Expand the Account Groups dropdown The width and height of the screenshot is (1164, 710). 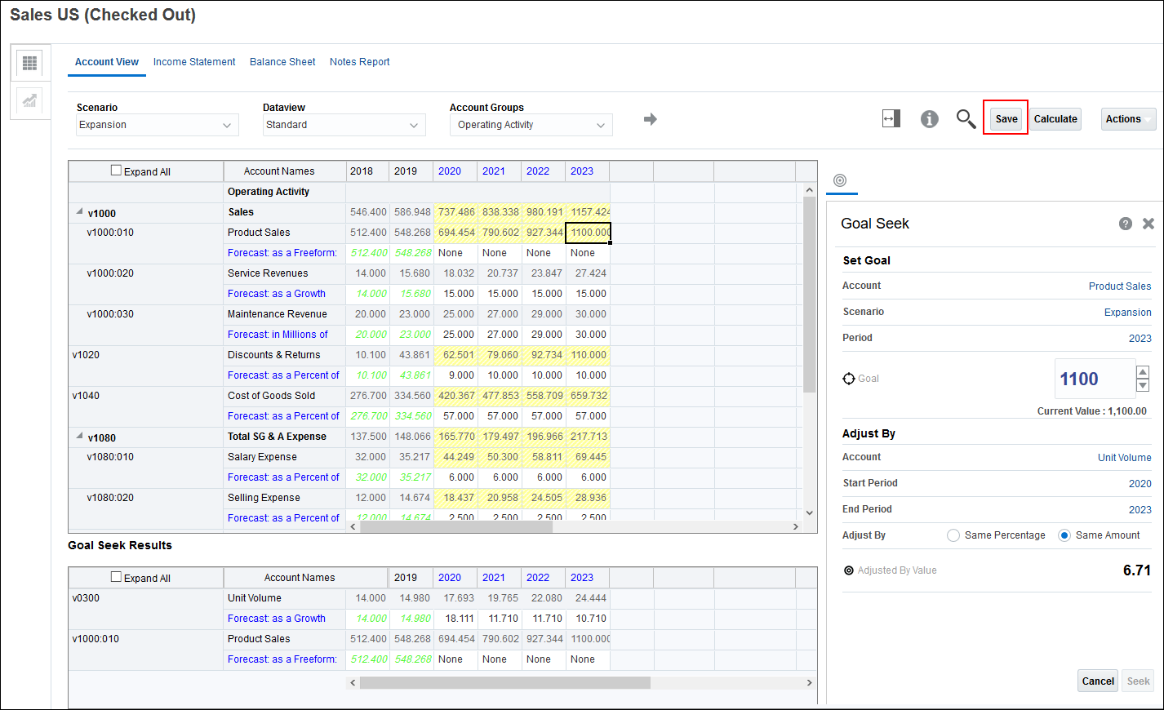coord(531,125)
